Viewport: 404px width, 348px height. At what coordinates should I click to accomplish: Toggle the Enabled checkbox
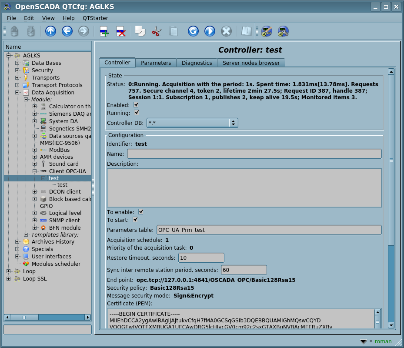point(136,105)
